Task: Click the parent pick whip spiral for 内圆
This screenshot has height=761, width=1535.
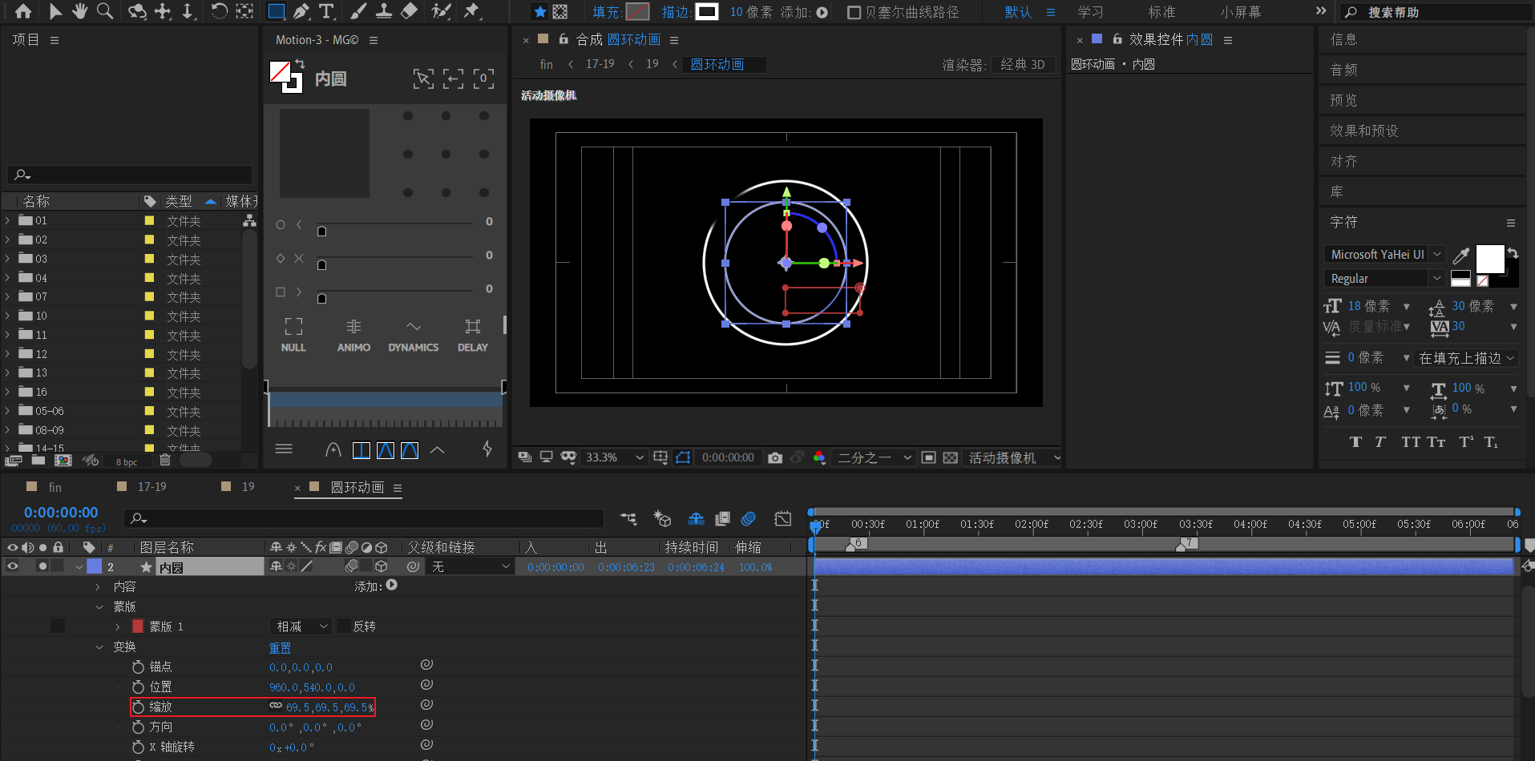Action: [413, 566]
